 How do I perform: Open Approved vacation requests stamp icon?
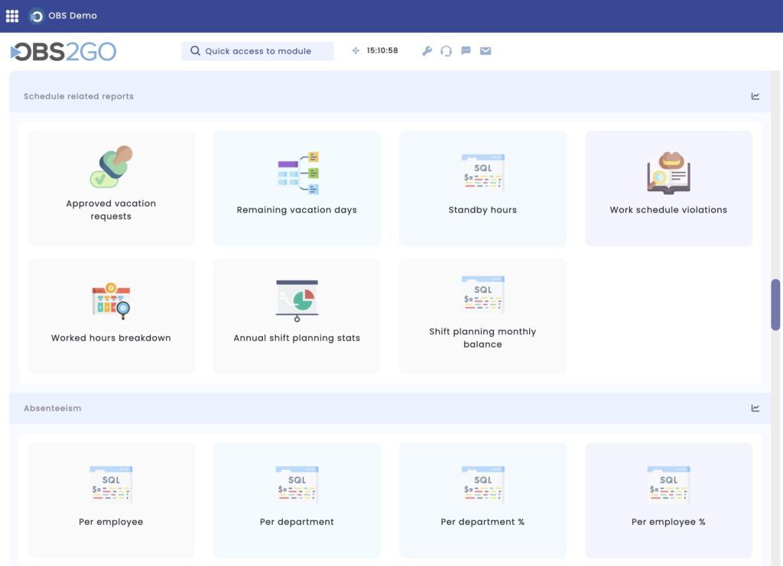tap(112, 167)
